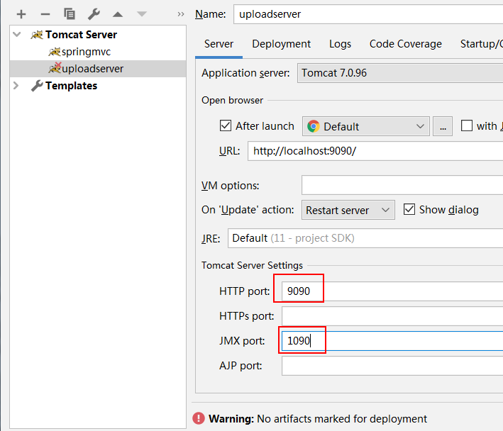The height and width of the screenshot is (431, 503).
Task: Click the Chrome icon in browser selector
Action: 314,126
